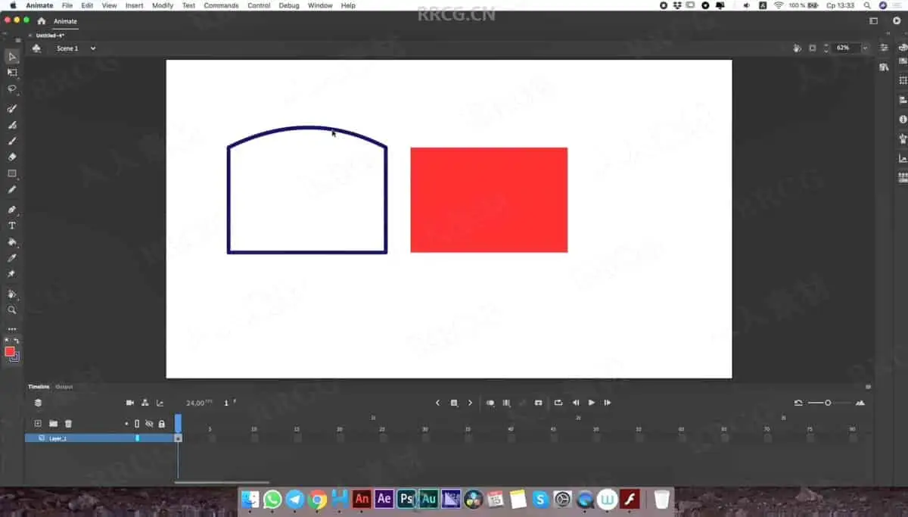
Task: Create a new layer folder
Action: click(x=53, y=423)
